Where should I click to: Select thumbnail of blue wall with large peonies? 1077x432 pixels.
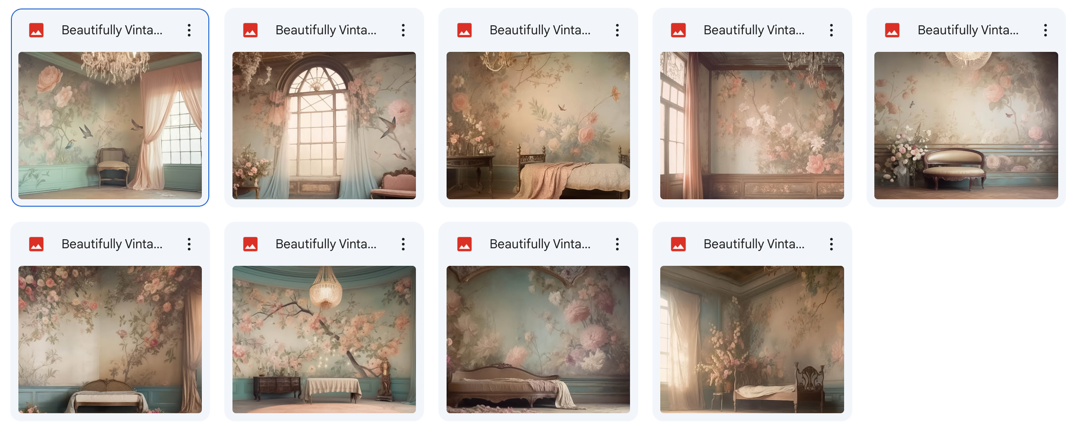[x=538, y=339]
